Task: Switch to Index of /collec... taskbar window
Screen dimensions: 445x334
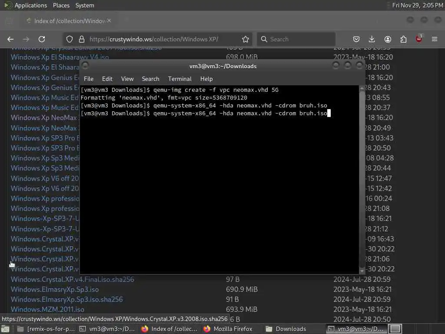Action: click(x=170, y=329)
